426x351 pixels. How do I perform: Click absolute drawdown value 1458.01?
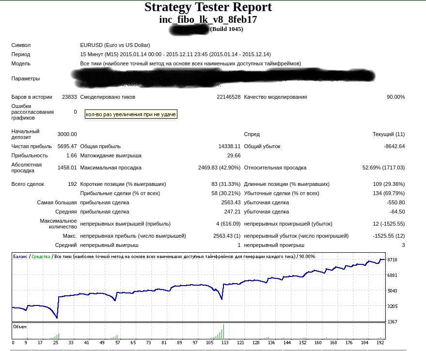67,168
